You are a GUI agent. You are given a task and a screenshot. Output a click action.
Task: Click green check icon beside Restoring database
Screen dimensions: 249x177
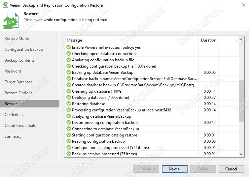click(x=69, y=104)
